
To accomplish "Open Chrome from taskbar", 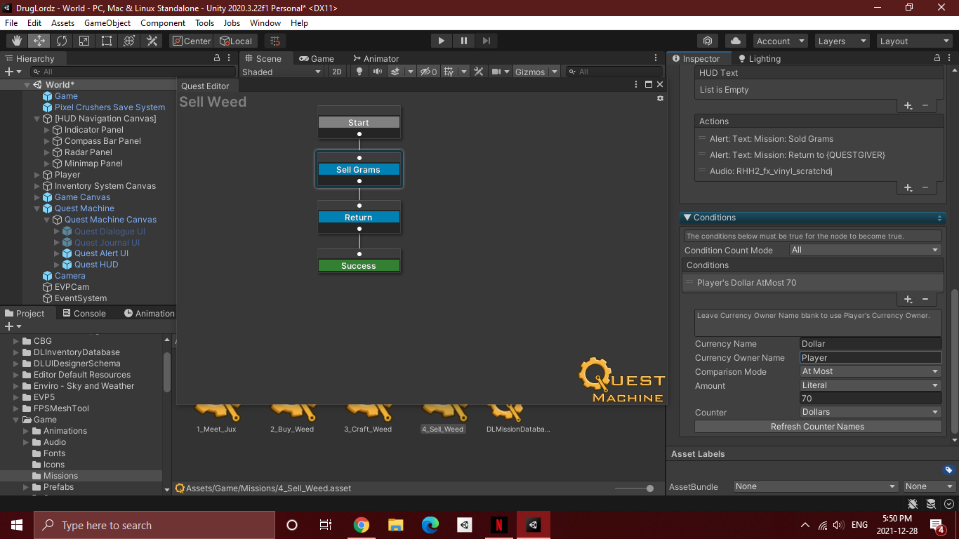I will click(361, 525).
